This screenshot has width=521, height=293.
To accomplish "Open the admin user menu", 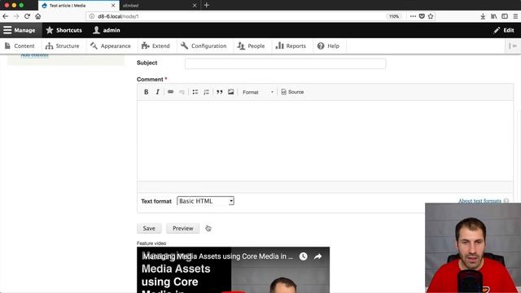I will pos(107,30).
